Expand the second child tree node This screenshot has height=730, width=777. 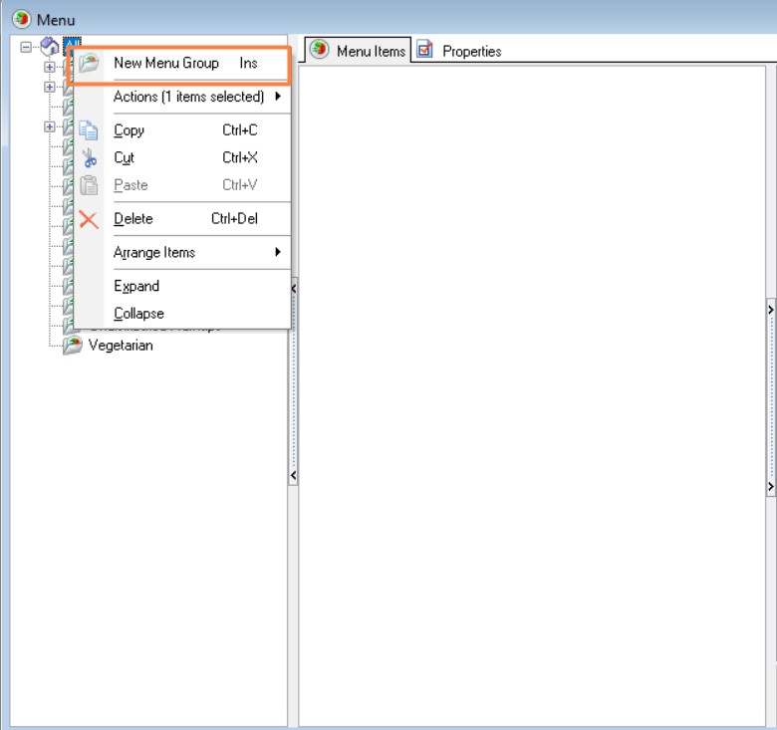(50, 87)
